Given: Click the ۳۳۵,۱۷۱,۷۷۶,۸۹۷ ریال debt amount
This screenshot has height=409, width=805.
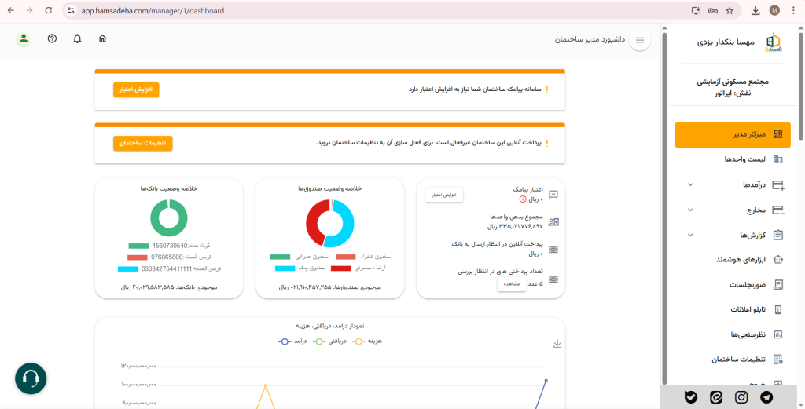Looking at the screenshot, I should (x=515, y=227).
